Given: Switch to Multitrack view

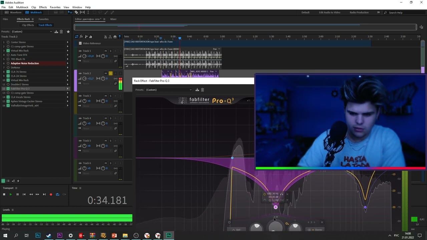Looking at the screenshot, I should click(34, 12).
